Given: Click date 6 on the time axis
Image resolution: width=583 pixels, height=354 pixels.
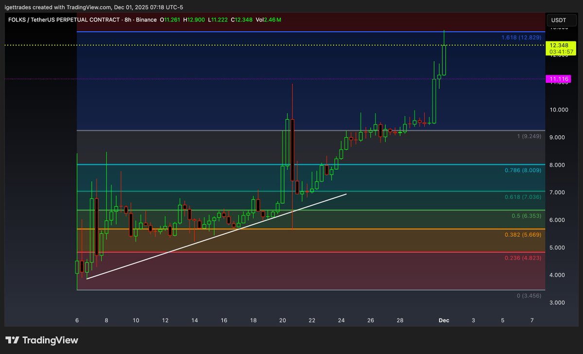Looking at the screenshot, I should 77,320.
